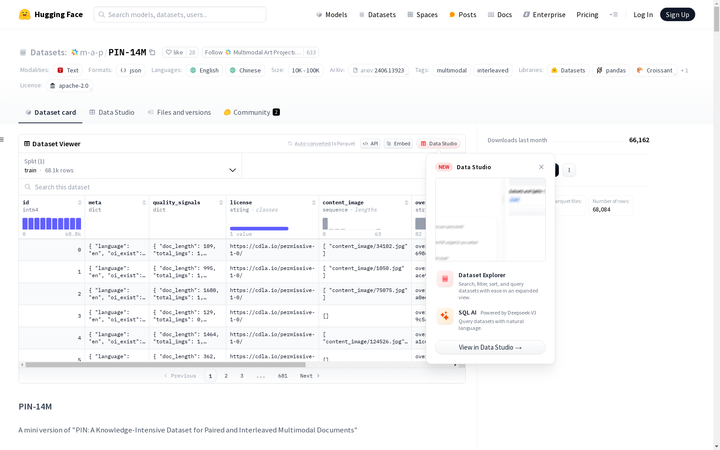720x450 pixels.
Task: Go to page 3 of the table
Action: click(x=242, y=376)
